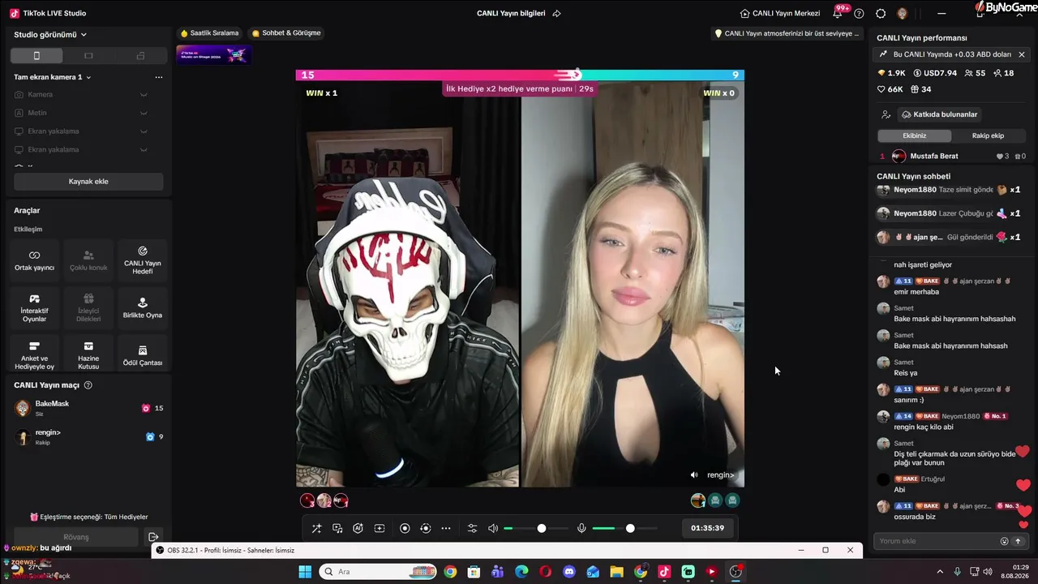Click the Kaynak ekle button
This screenshot has width=1038, height=584.
click(x=88, y=182)
